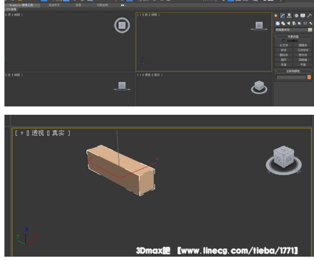Enable the 自动栅格 checkbox

click(x=284, y=40)
